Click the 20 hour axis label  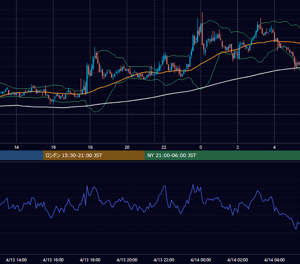(x=127, y=147)
